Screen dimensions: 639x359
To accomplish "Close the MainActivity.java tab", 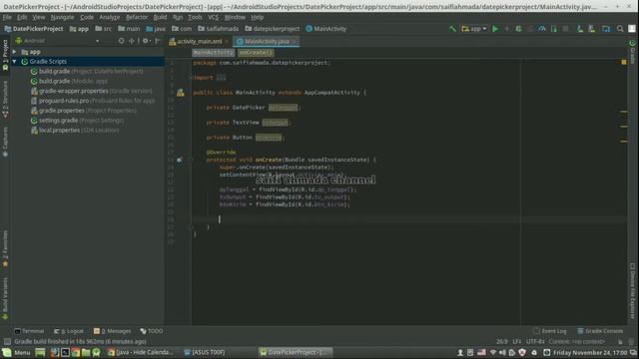I will pyautogui.click(x=295, y=42).
